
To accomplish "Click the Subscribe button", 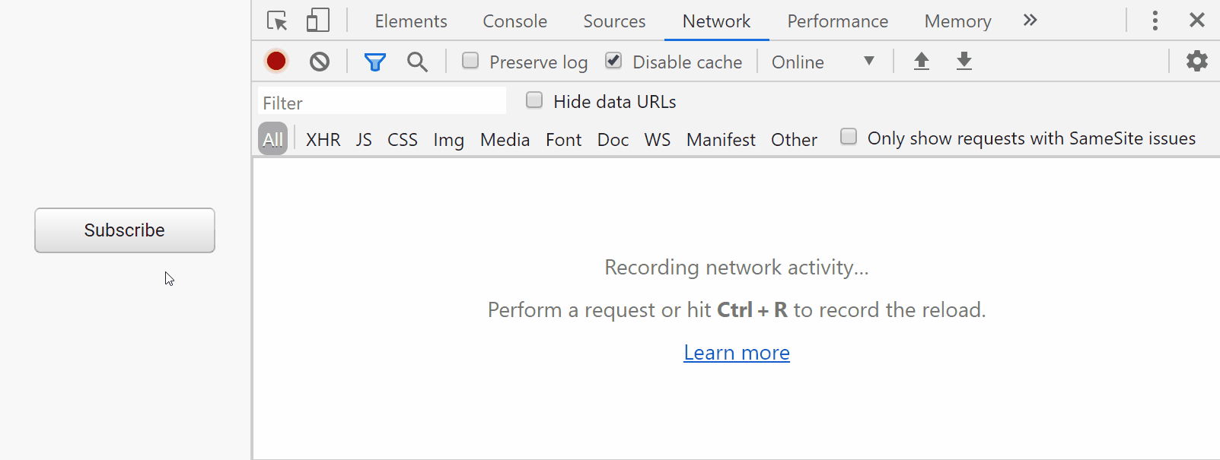I will (x=125, y=230).
